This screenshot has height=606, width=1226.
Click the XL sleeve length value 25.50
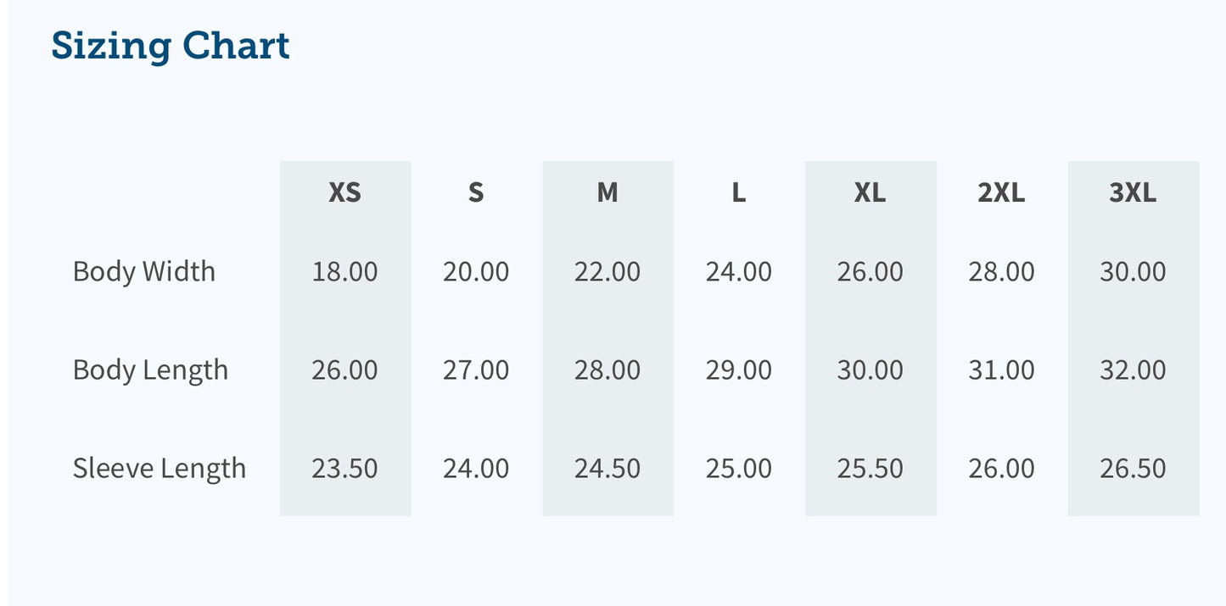(870, 469)
